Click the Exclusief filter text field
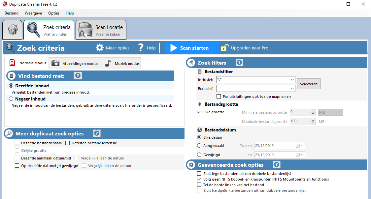The width and height of the screenshot is (371, 199). (x=253, y=89)
